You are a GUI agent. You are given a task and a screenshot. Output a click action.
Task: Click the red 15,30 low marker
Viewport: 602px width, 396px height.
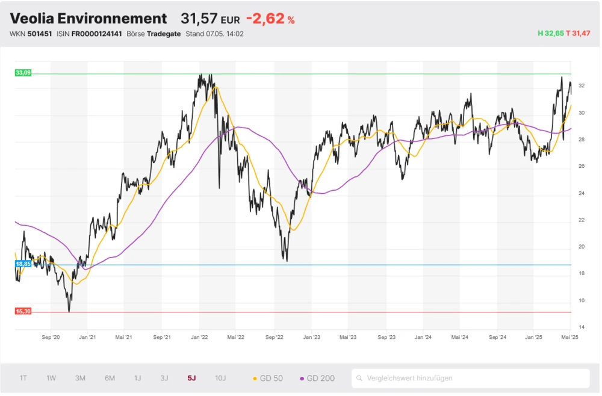coord(23,311)
